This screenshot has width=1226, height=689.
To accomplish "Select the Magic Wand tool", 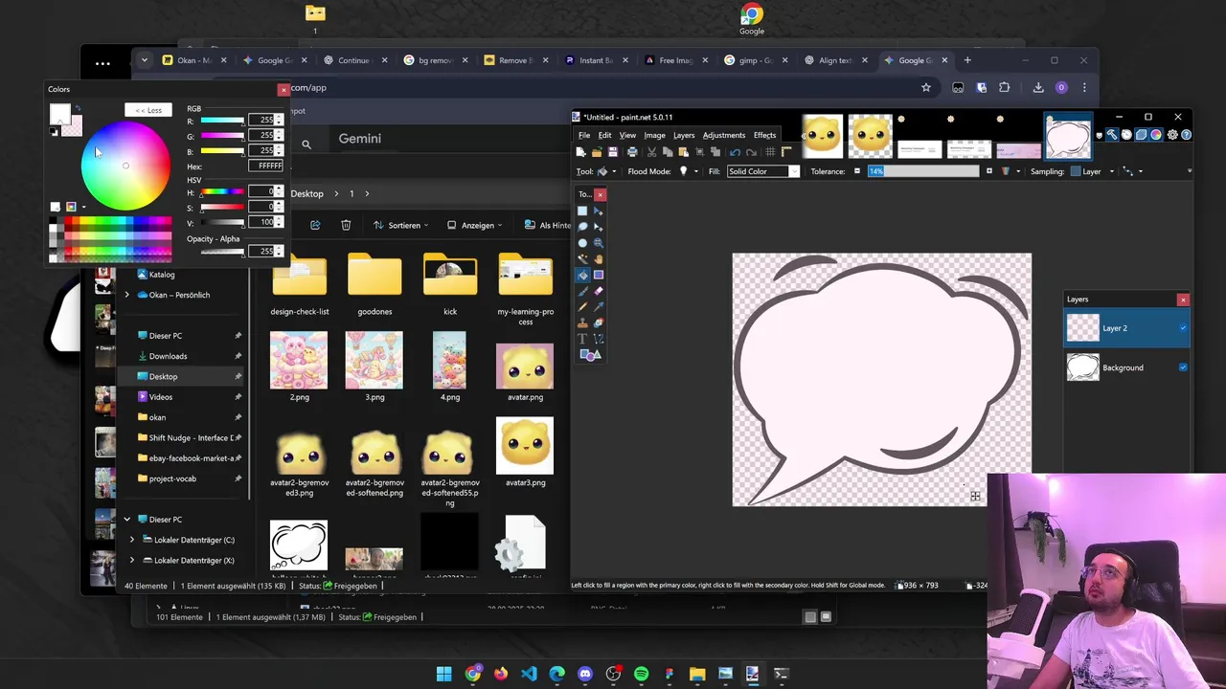I will click(582, 258).
